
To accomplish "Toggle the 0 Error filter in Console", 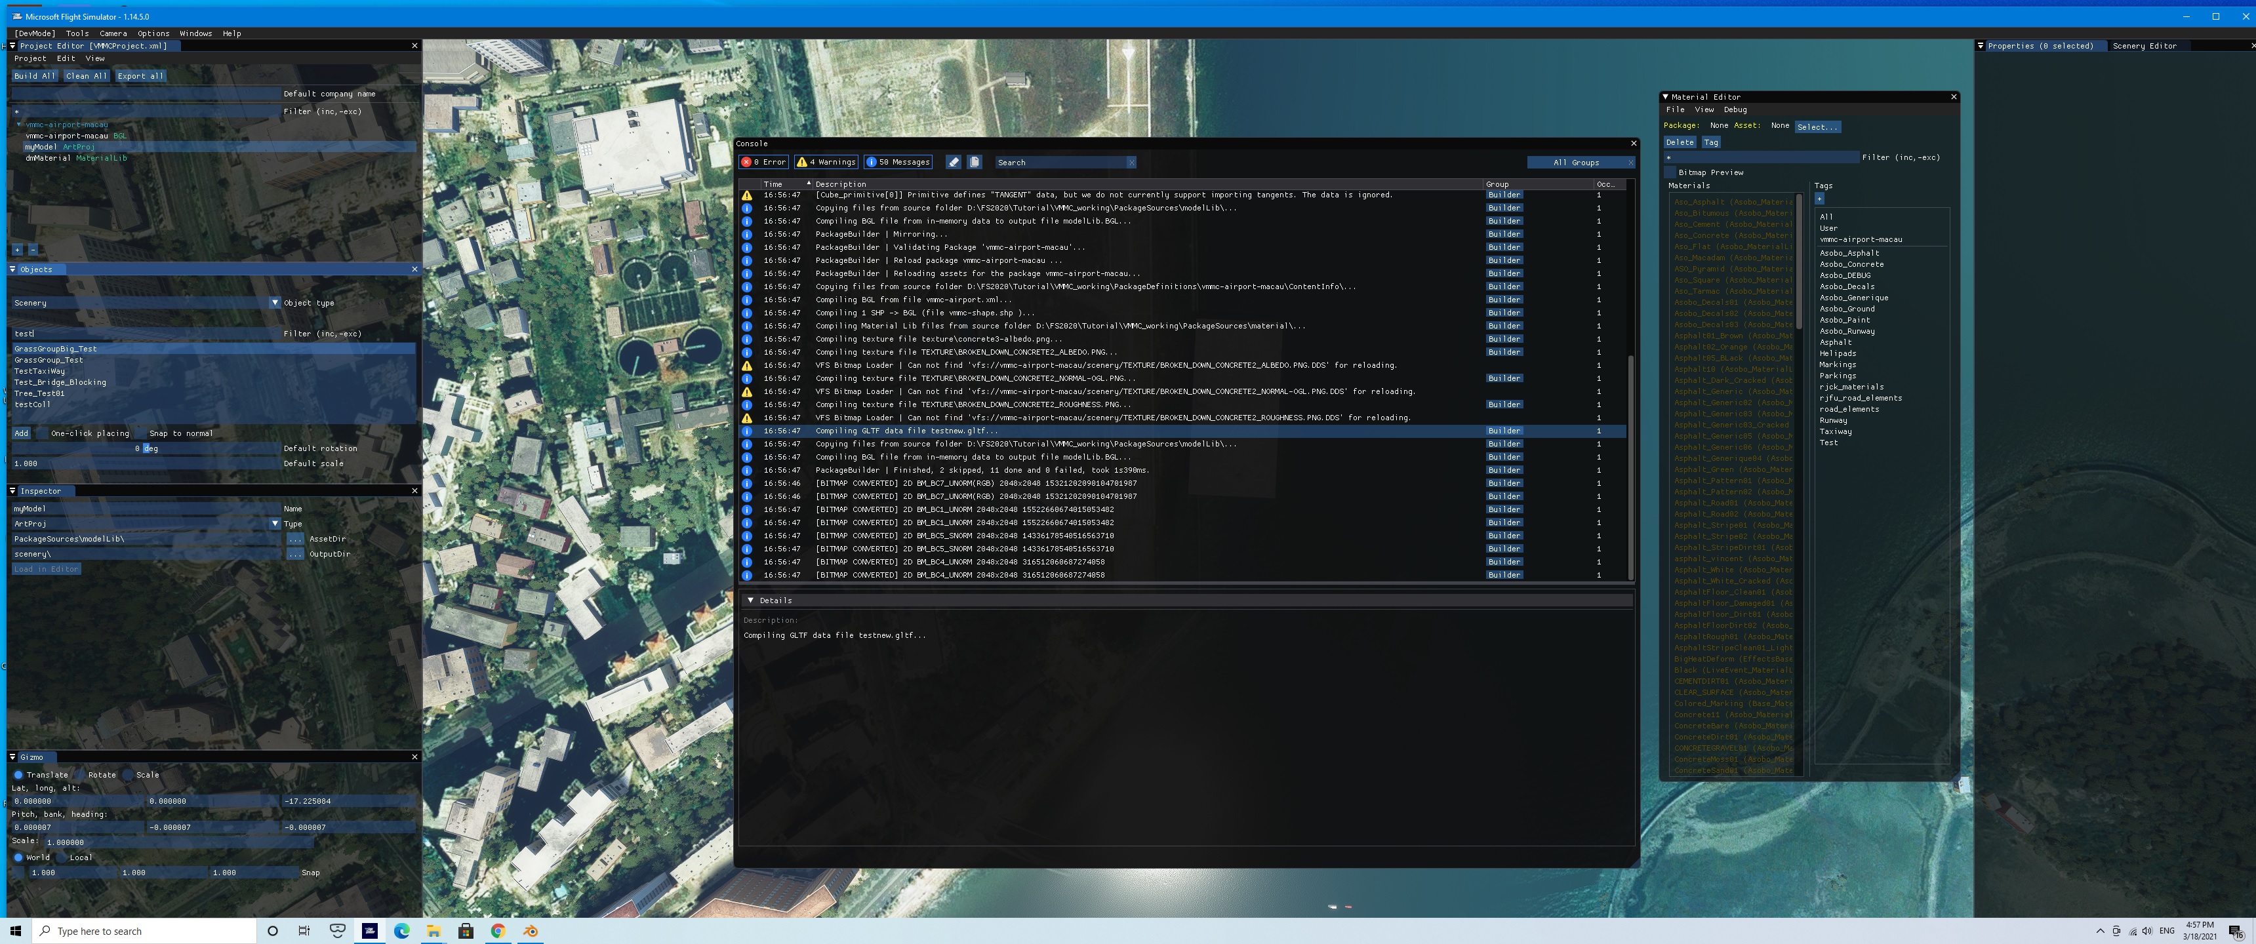I will [x=763, y=162].
